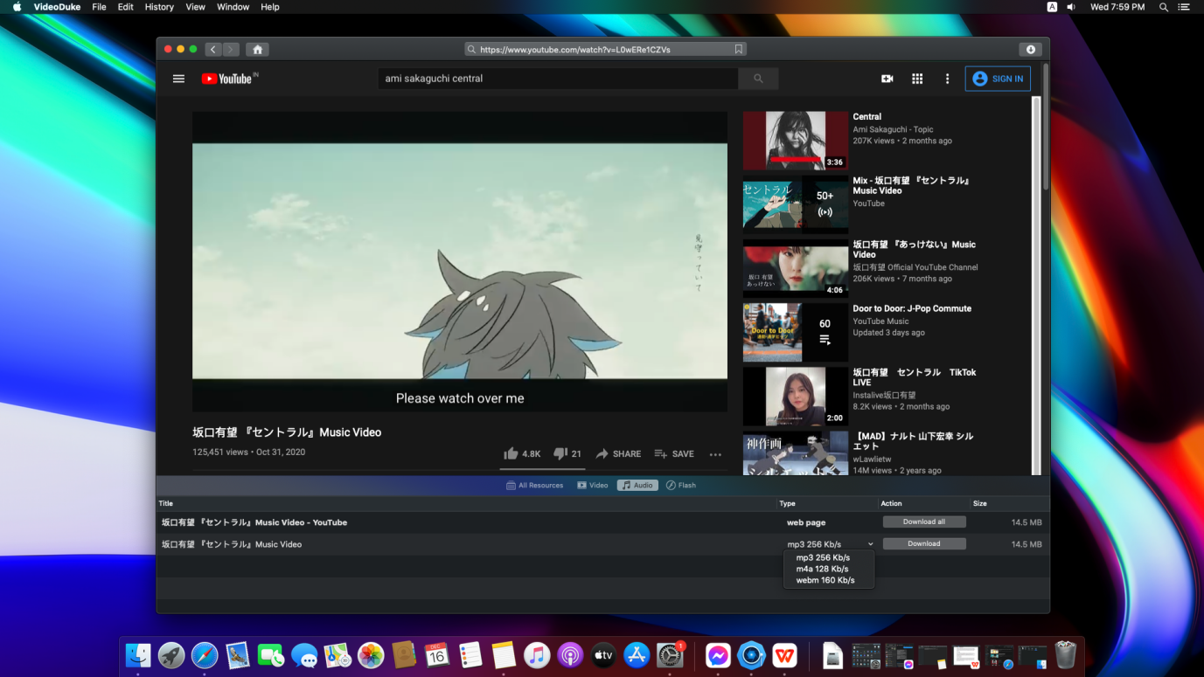Select the 'Music Video - YouTube' web page row

click(602, 522)
